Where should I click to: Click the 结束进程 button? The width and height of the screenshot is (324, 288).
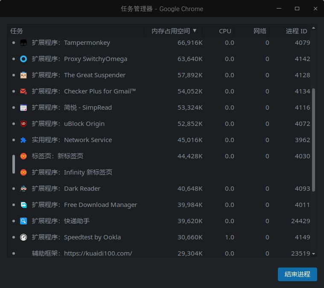(298, 274)
